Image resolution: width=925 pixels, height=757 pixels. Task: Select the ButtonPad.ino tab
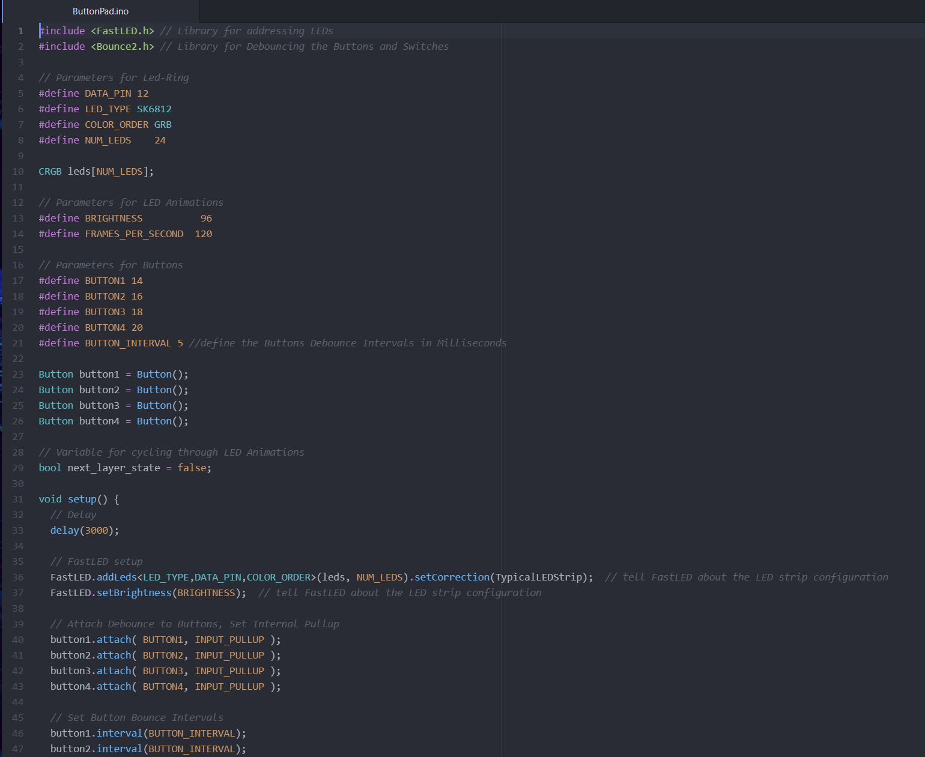(100, 11)
